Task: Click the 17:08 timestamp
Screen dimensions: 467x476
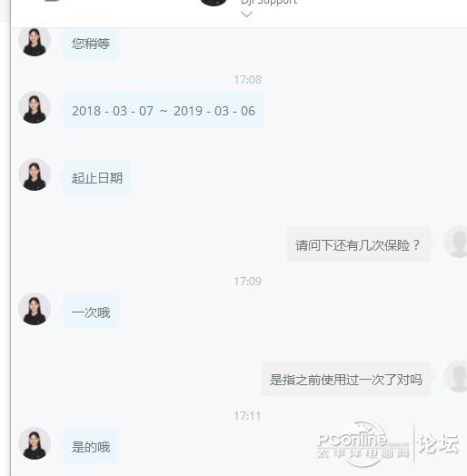Action: click(x=247, y=80)
